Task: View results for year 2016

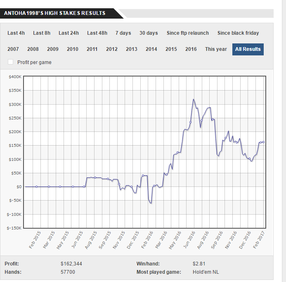Action: click(x=191, y=49)
